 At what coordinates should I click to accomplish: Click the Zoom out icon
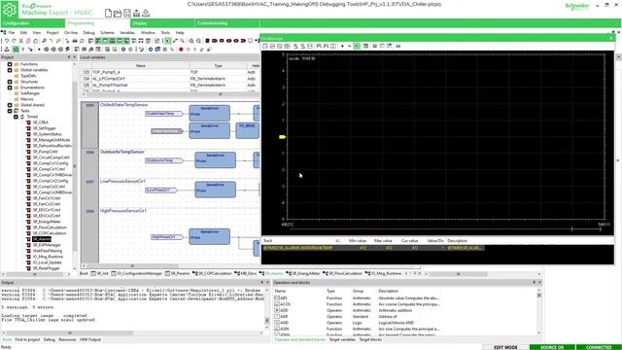coord(198,41)
